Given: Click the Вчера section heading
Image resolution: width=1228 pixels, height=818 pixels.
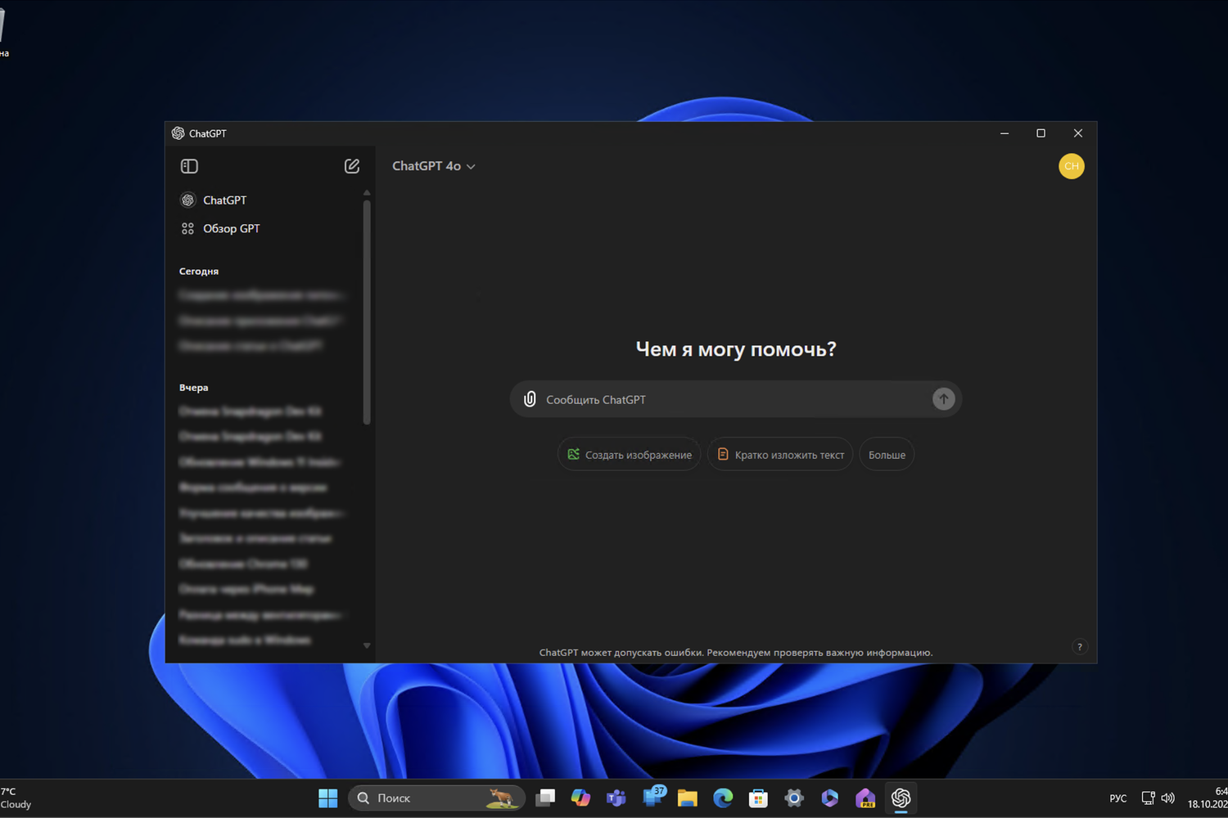Looking at the screenshot, I should click(x=194, y=388).
